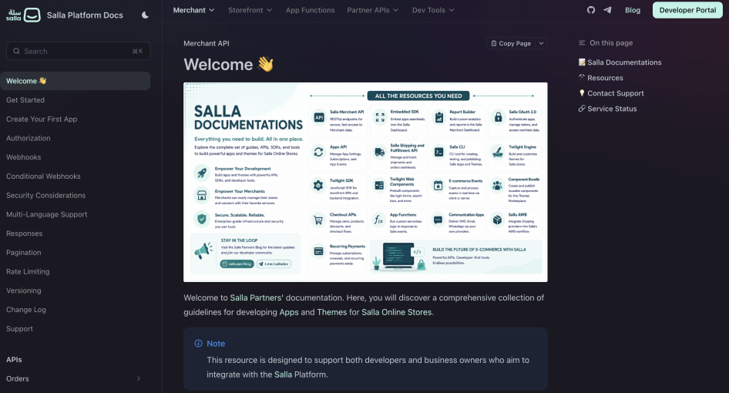
Task: Jump to Contact Support section
Action: click(x=616, y=93)
